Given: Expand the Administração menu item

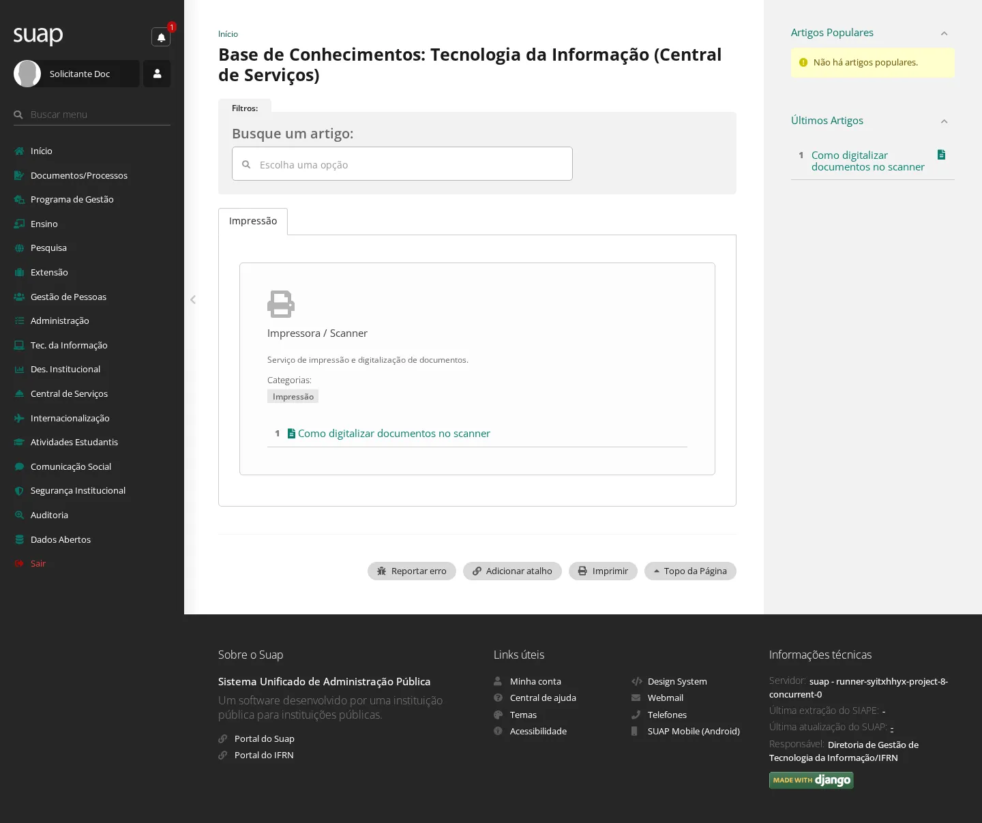Looking at the screenshot, I should tap(92, 320).
